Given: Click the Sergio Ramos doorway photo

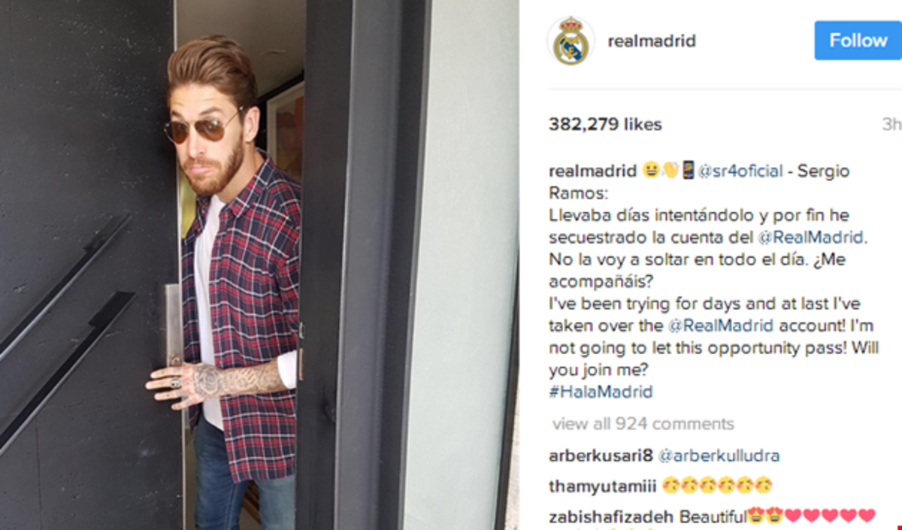Looking at the screenshot, I should coord(259,265).
